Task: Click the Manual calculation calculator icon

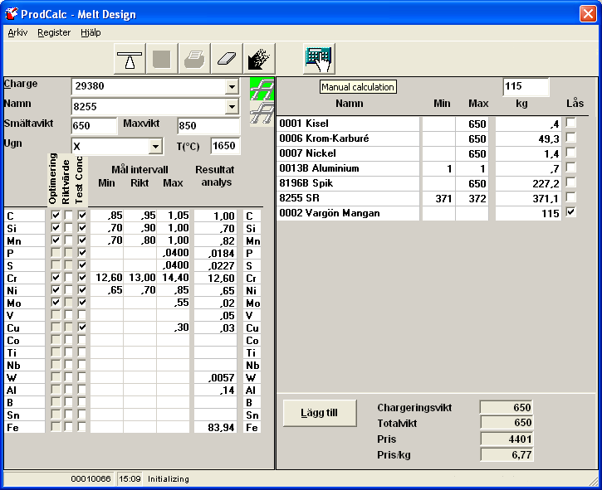Action: tap(319, 59)
